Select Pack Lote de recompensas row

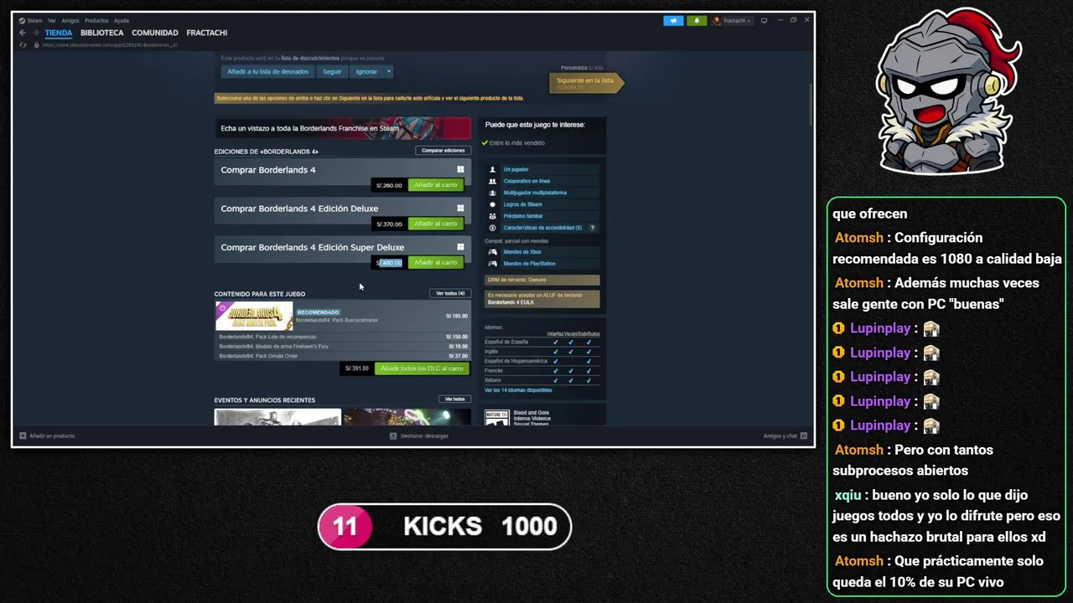point(343,337)
